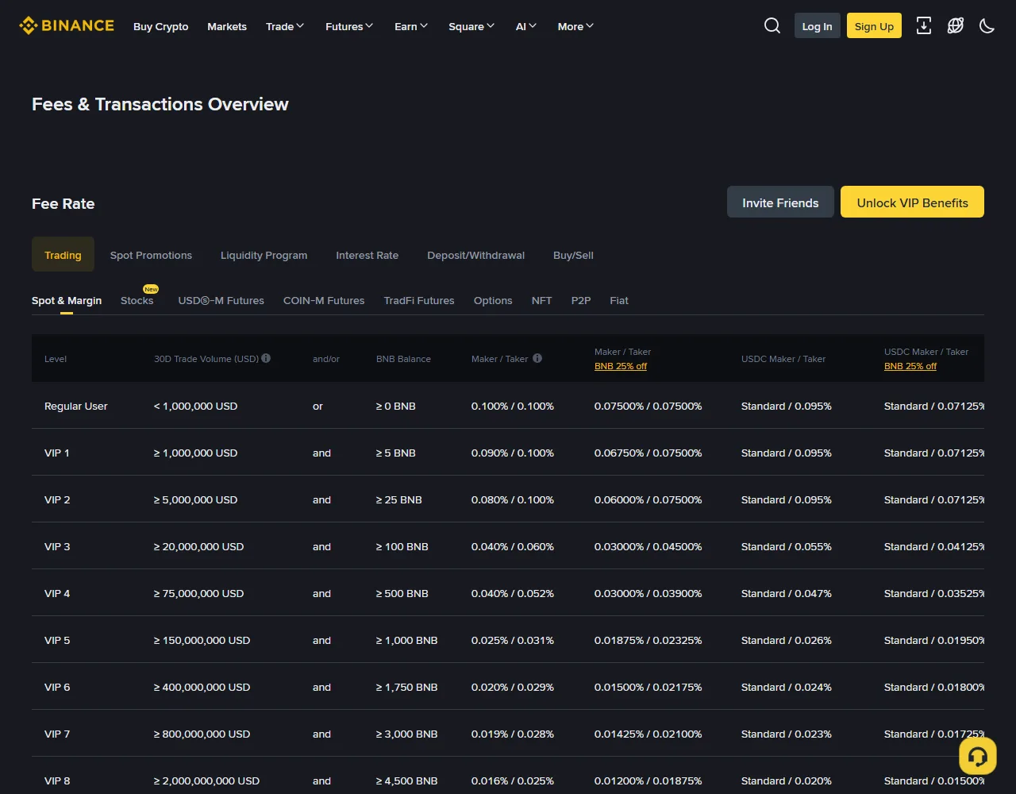Select the COIN-M Futures sub-tab

(324, 300)
